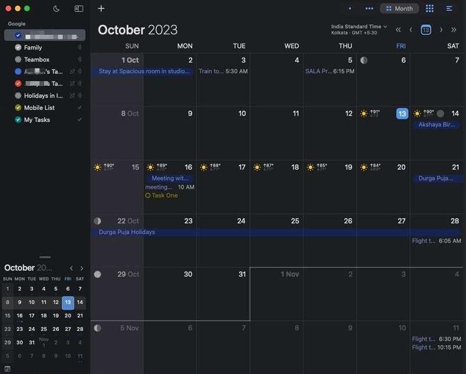Open India Standard Time timezone dropdown

(359, 30)
